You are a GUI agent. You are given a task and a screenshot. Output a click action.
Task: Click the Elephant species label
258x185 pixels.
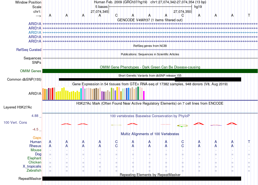coord(34,158)
